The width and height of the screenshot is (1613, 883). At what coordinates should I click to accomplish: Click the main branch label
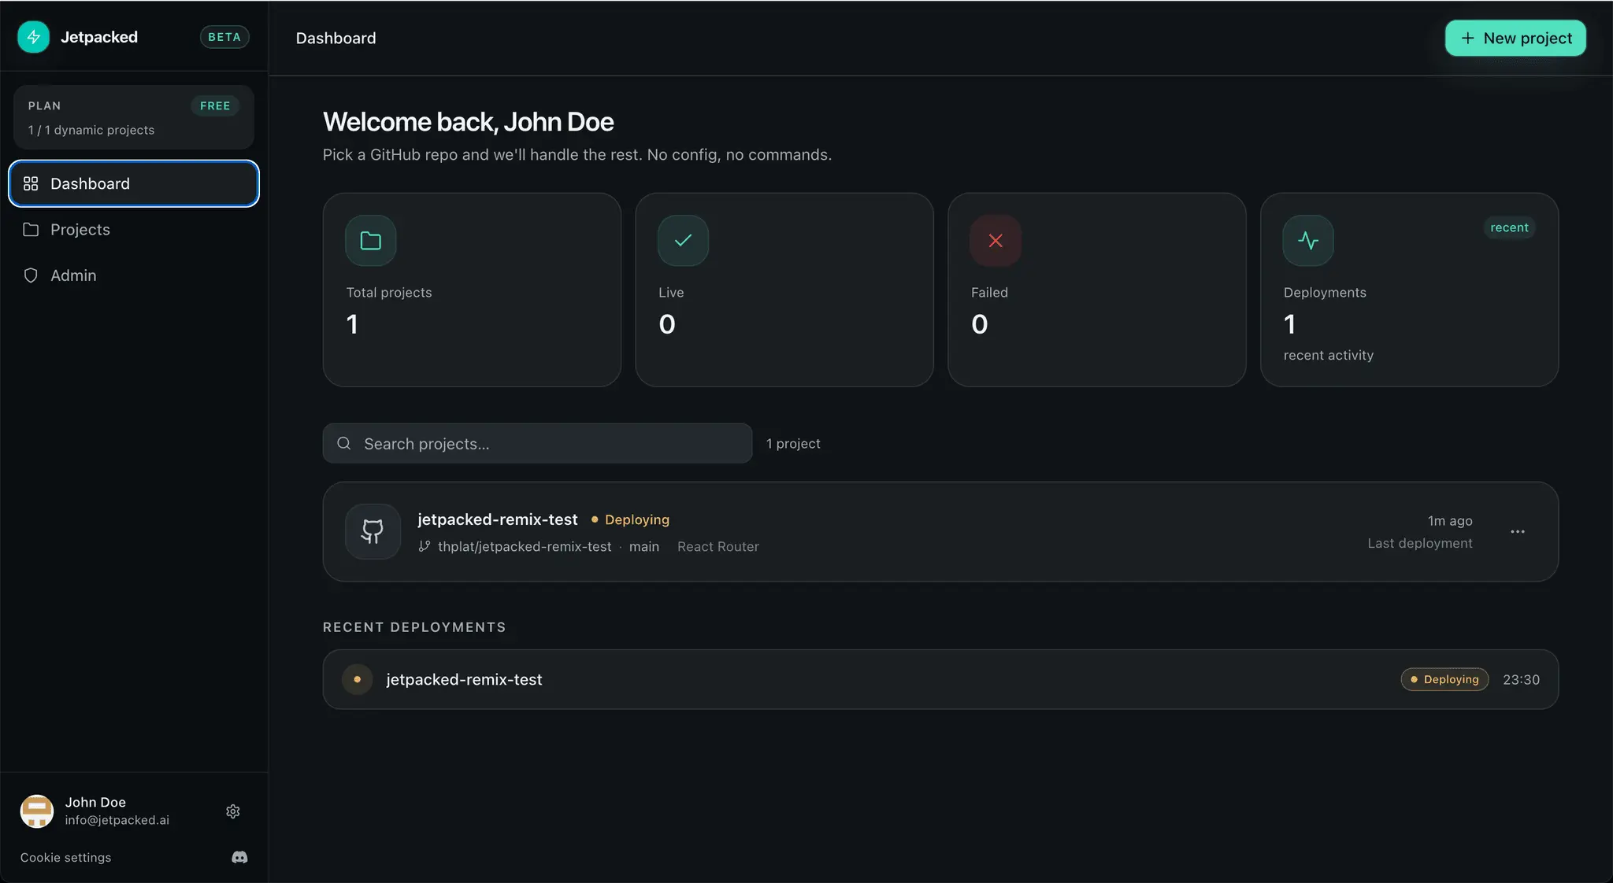coord(644,546)
